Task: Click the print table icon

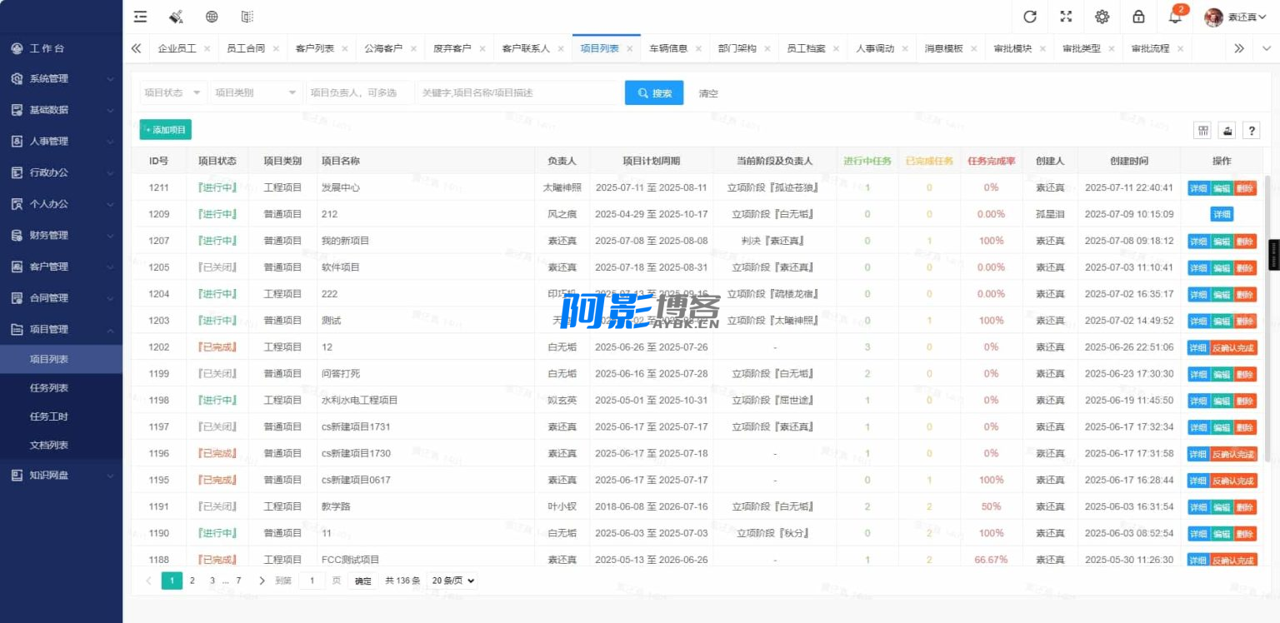Action: (x=1227, y=131)
